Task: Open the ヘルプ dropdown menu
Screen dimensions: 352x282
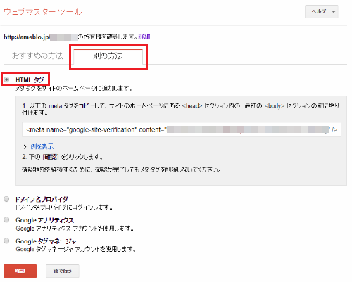Action: tap(321, 11)
